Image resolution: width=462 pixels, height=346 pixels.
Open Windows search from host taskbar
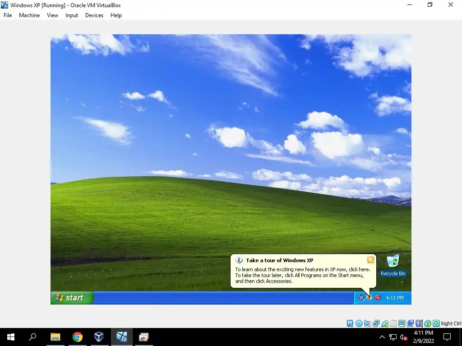tap(32, 337)
